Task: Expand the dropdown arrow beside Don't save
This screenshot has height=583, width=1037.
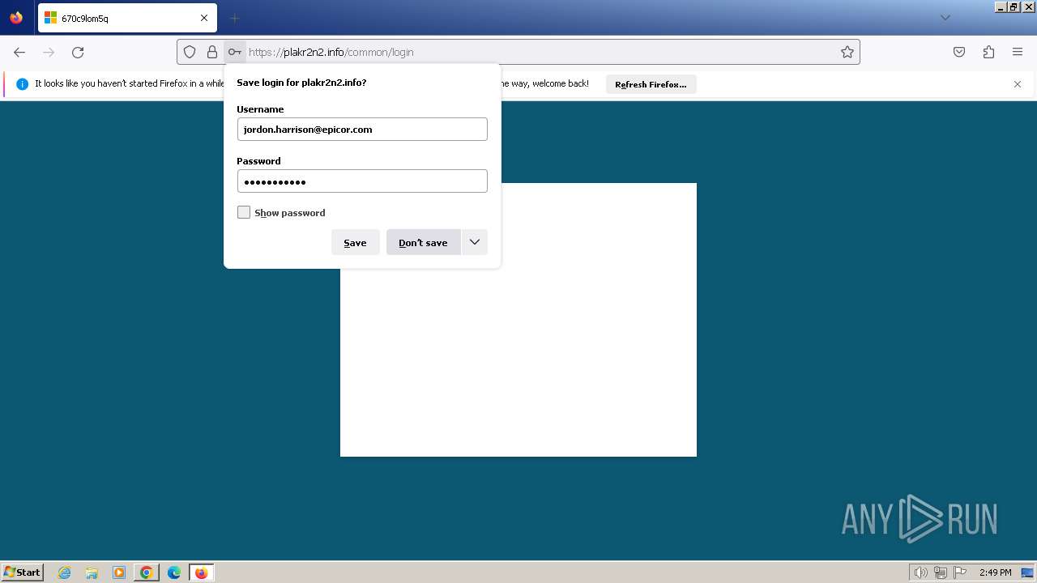Action: point(475,242)
